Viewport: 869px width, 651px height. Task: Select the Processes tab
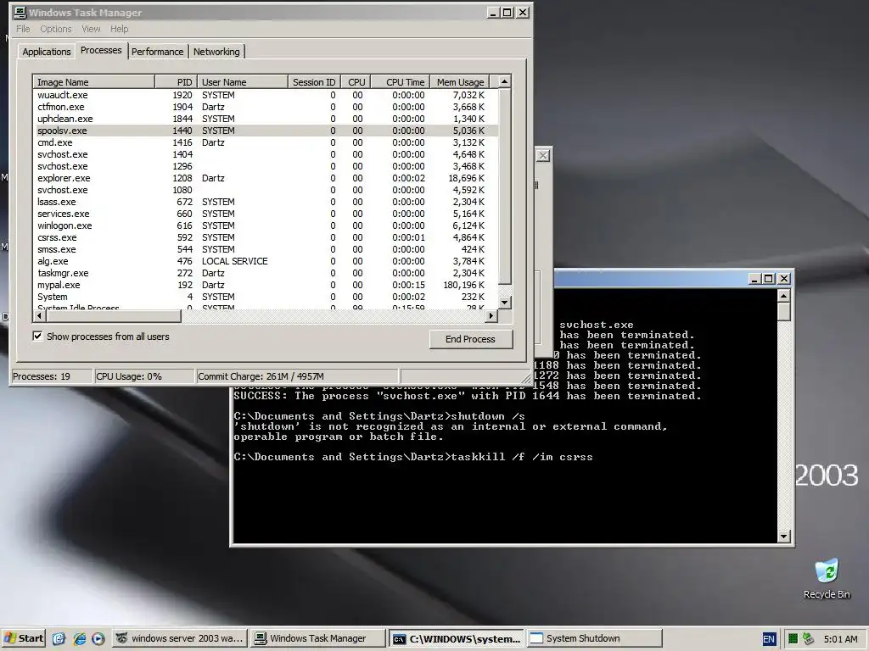point(101,50)
